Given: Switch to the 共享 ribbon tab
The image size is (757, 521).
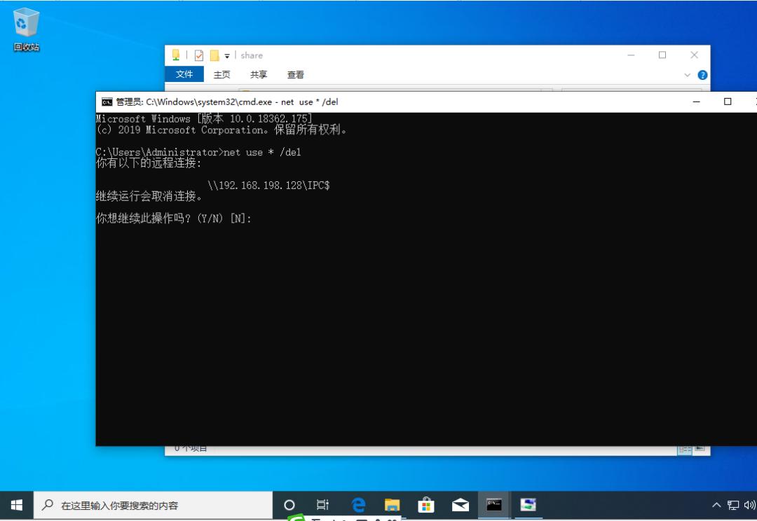Looking at the screenshot, I should [x=259, y=75].
